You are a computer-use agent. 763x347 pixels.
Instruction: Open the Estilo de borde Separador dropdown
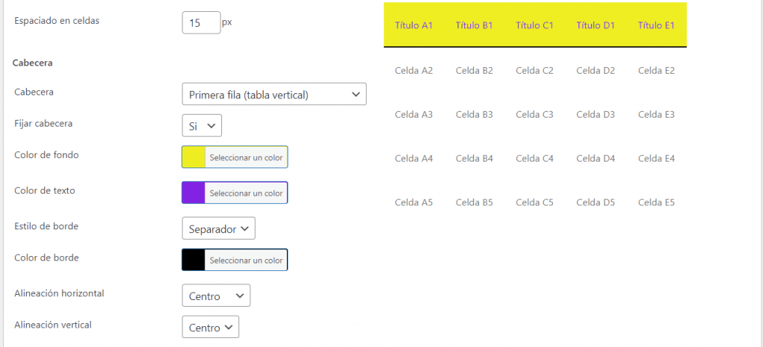click(218, 229)
